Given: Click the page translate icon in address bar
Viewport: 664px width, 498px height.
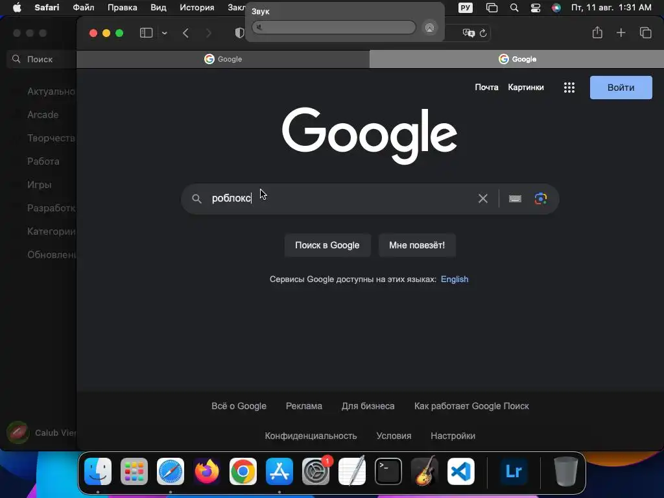Looking at the screenshot, I should pyautogui.click(x=468, y=33).
